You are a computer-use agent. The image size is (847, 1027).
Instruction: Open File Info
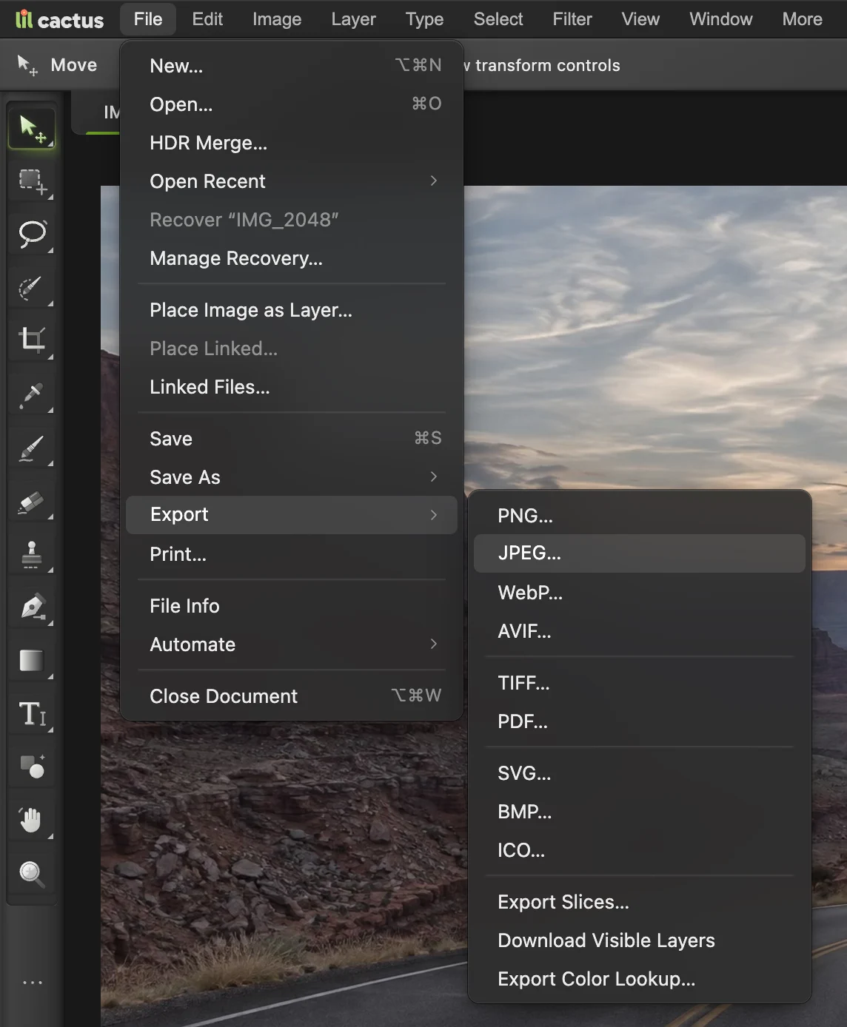pyautogui.click(x=292, y=606)
